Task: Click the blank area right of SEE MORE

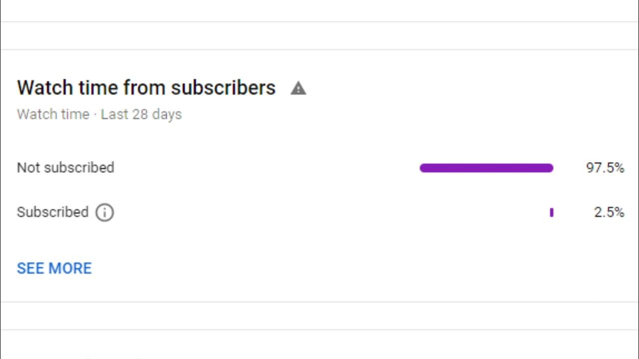Action: point(319,268)
